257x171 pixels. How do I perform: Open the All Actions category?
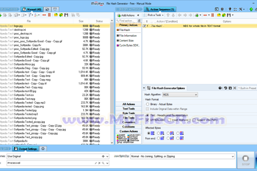click(x=128, y=104)
